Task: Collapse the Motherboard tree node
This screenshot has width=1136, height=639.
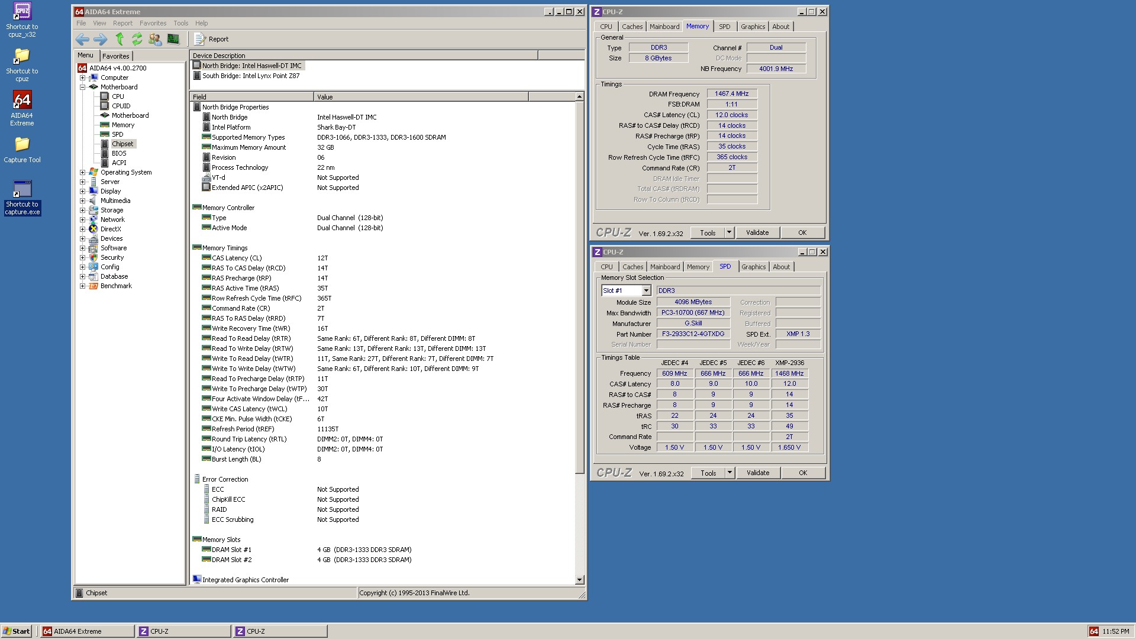Action: click(83, 87)
